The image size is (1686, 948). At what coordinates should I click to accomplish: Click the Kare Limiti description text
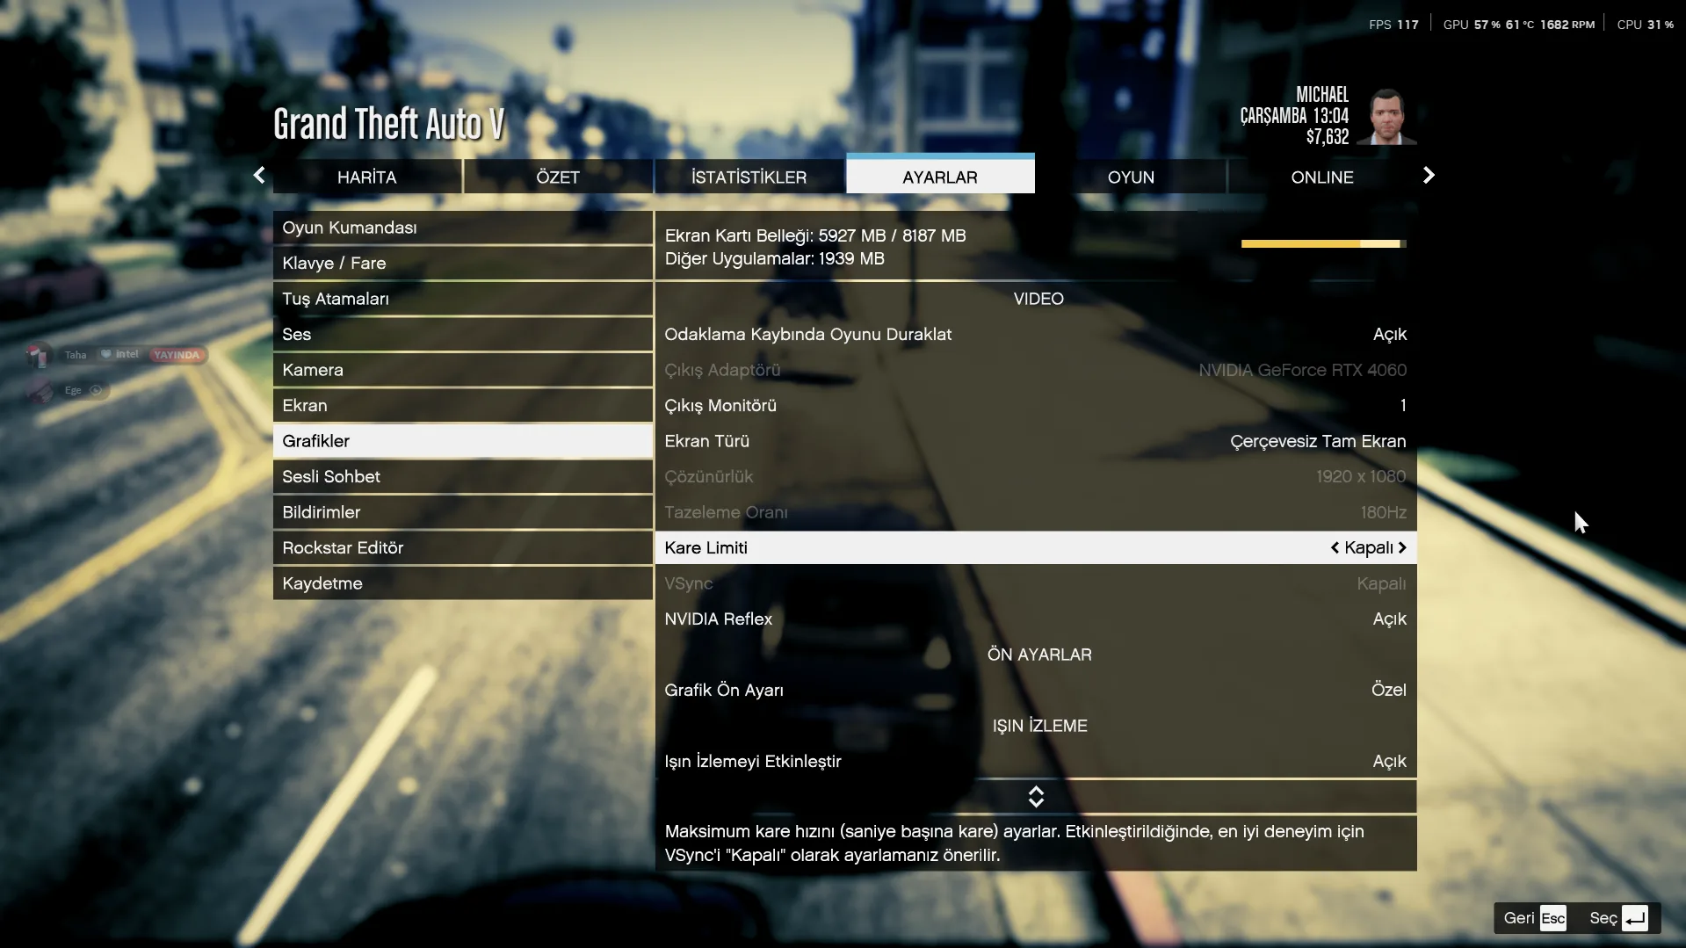point(1015,843)
